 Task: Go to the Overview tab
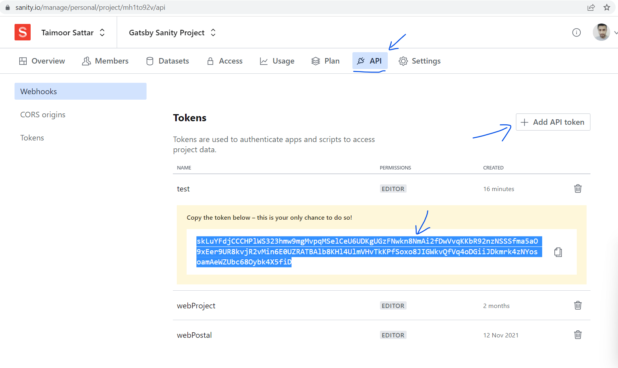[42, 61]
